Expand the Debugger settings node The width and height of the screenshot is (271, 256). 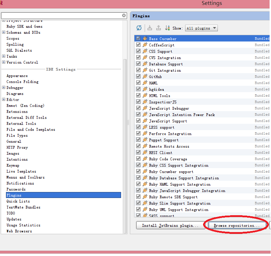(4, 88)
